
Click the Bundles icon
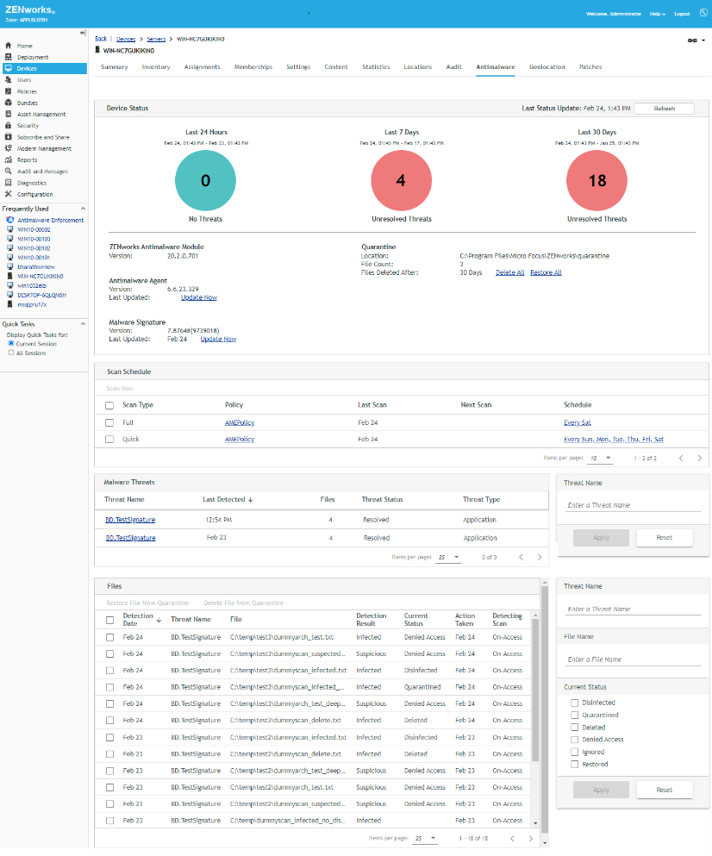[9, 103]
